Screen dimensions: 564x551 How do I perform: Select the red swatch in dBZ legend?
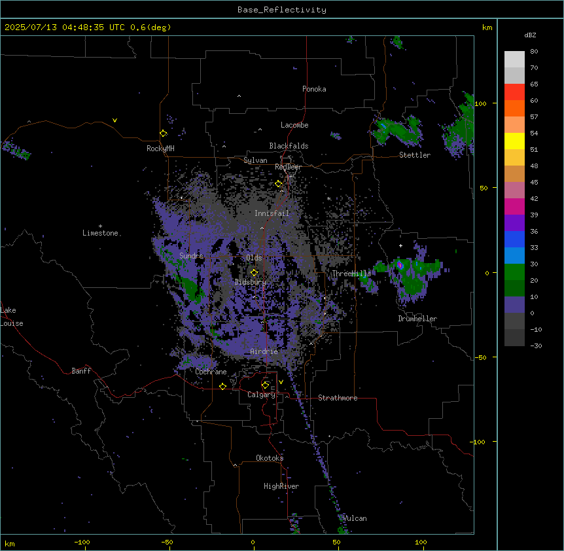[x=514, y=92]
